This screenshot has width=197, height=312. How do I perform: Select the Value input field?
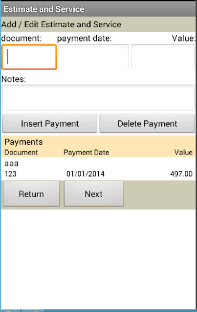click(163, 57)
